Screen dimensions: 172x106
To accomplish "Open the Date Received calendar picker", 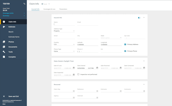I will point(121,68).
